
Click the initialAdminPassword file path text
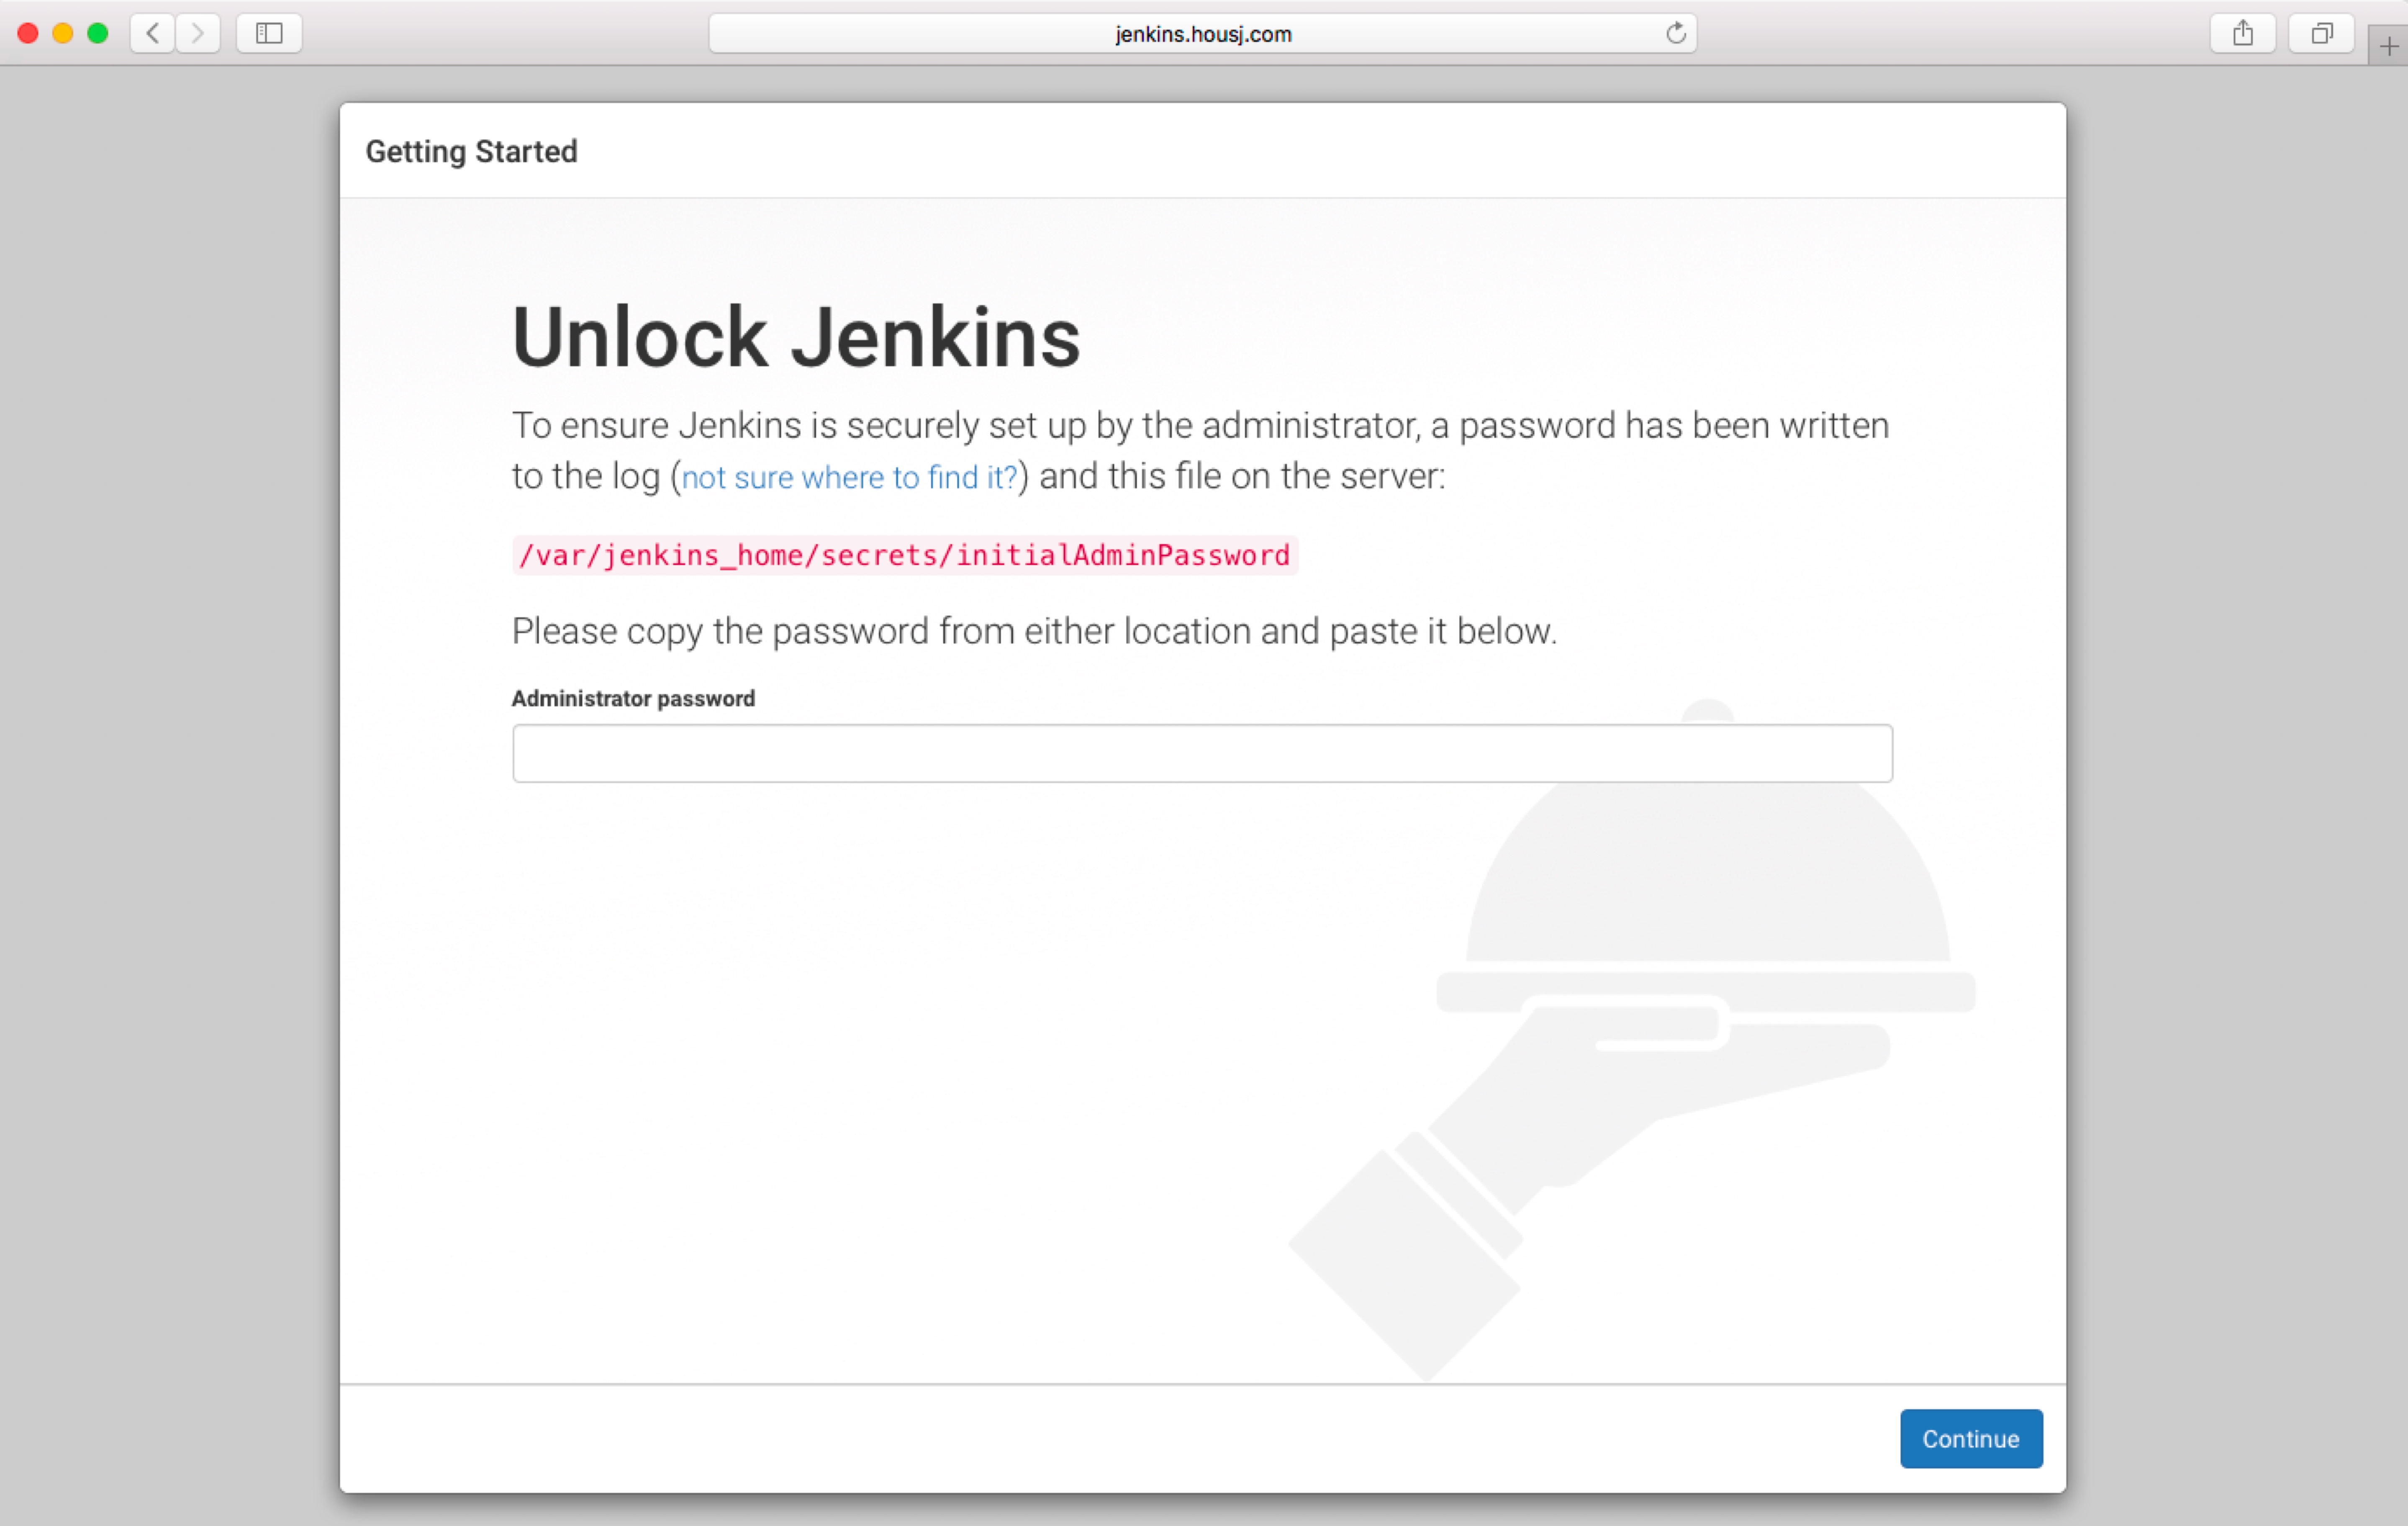(x=904, y=555)
